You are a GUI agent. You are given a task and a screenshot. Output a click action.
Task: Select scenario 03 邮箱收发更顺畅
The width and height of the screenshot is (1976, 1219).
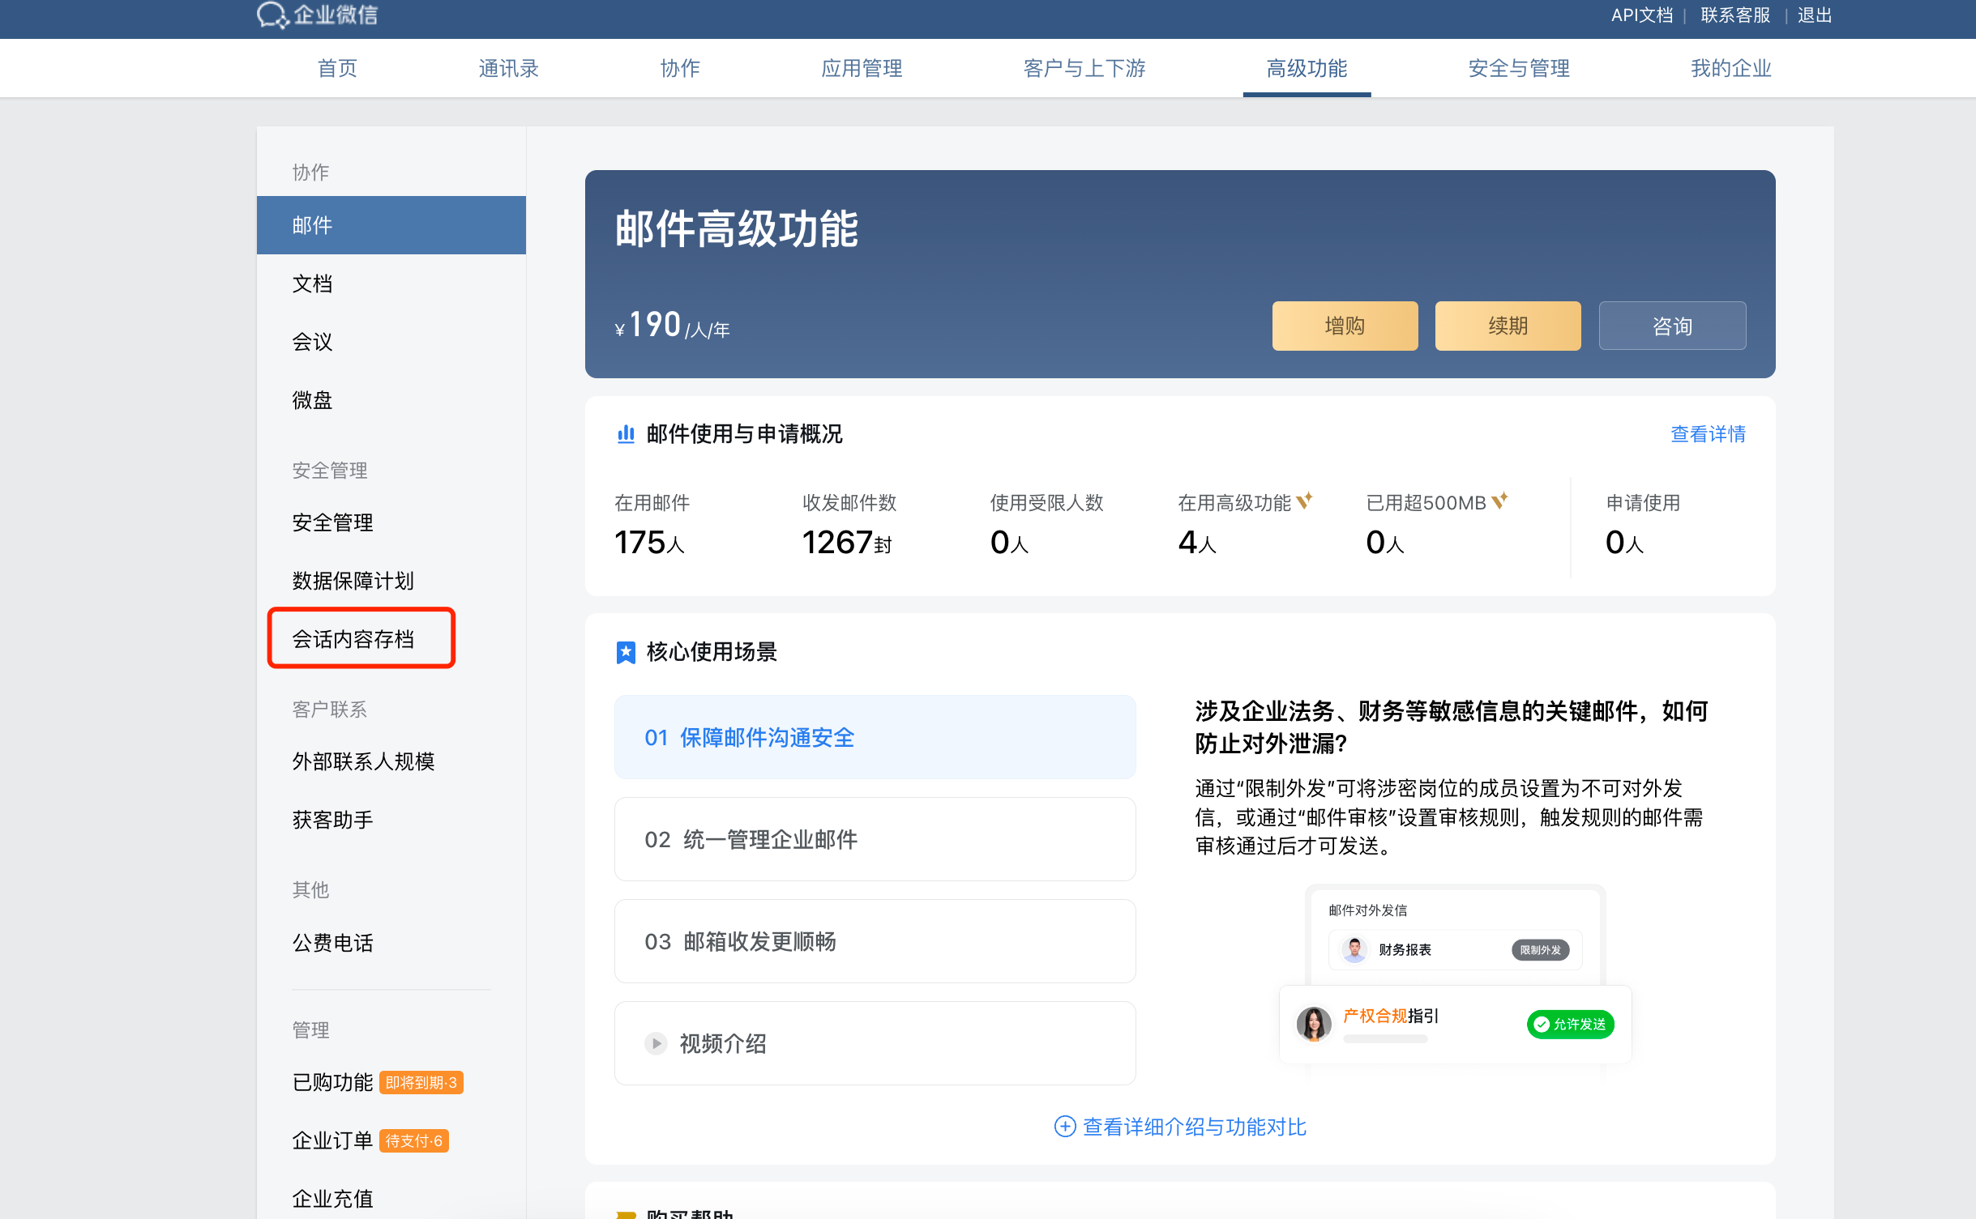click(x=875, y=941)
